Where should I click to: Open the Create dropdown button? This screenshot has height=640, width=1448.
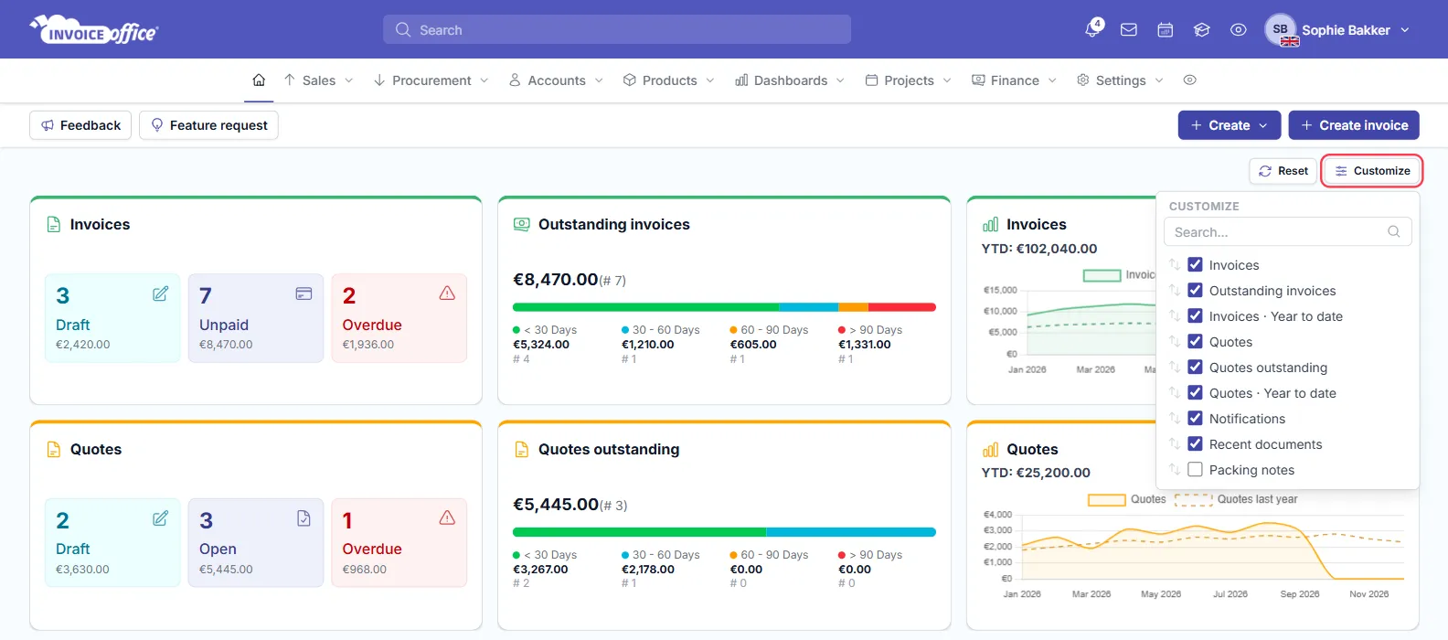1229,125
